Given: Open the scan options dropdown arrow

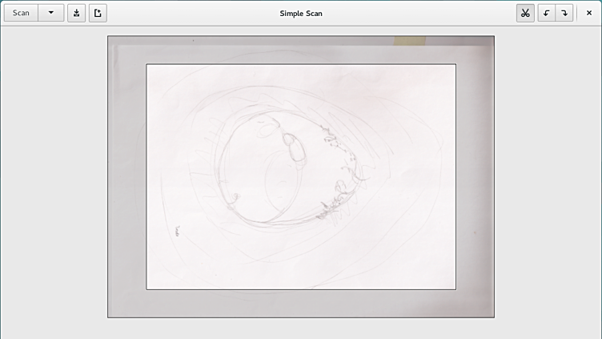Looking at the screenshot, I should [x=51, y=13].
